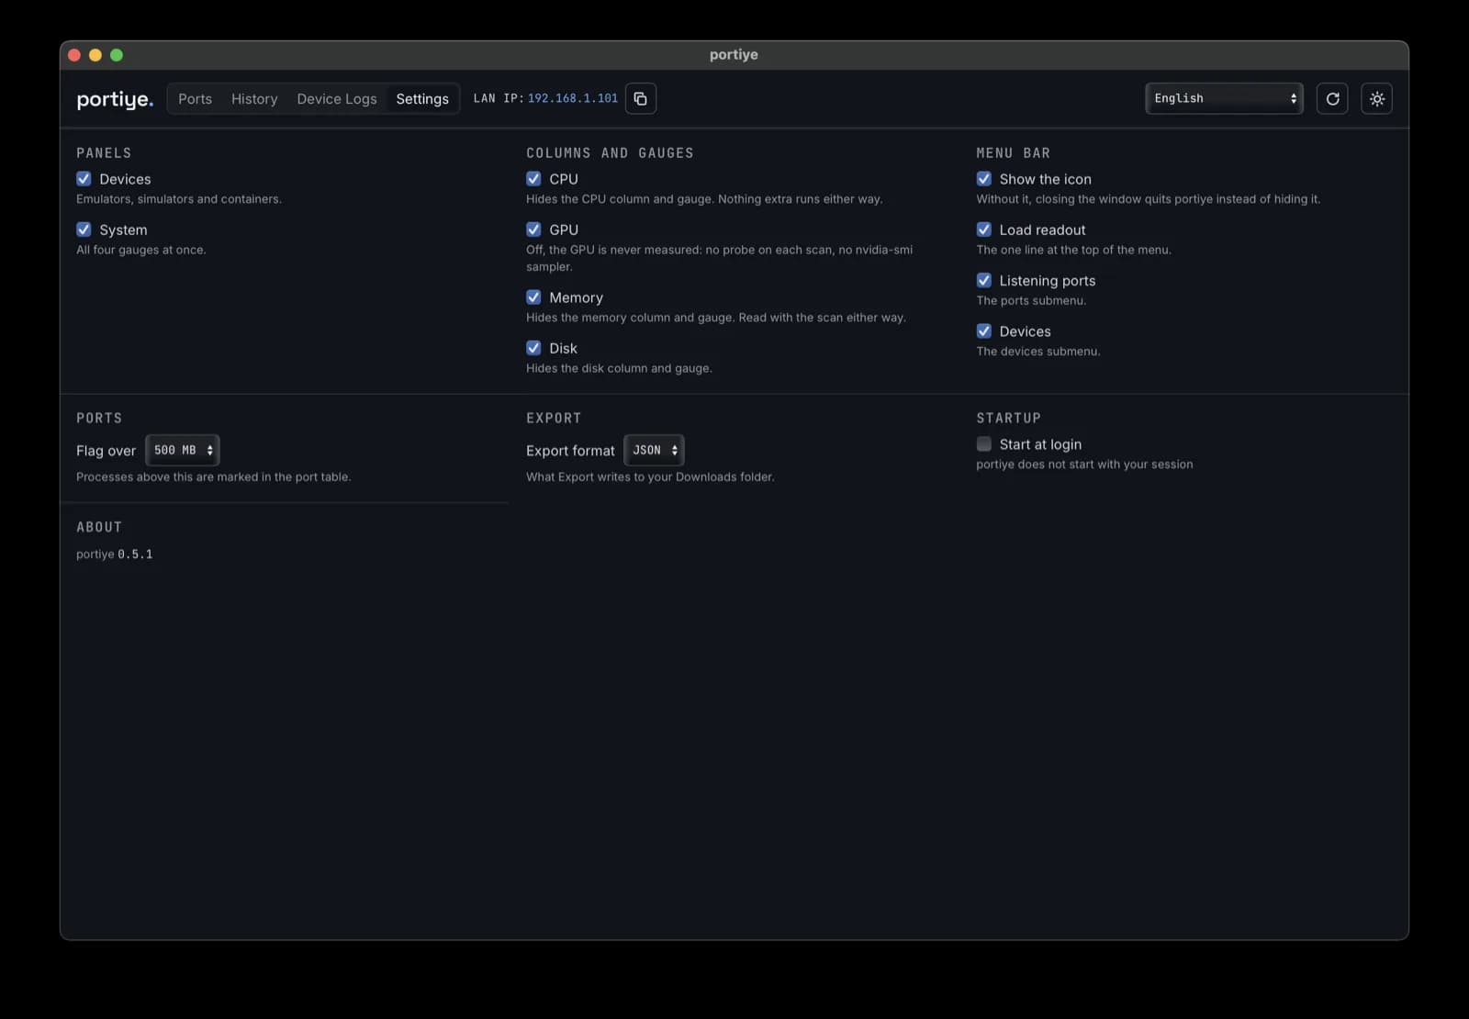Click 'The devices submenu.' description
This screenshot has width=1469, height=1019.
tap(1038, 352)
